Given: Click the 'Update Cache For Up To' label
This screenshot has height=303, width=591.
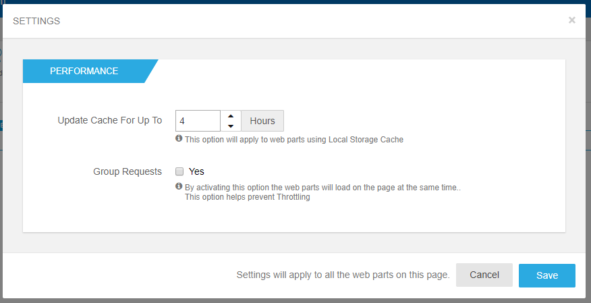Looking at the screenshot, I should click(110, 121).
